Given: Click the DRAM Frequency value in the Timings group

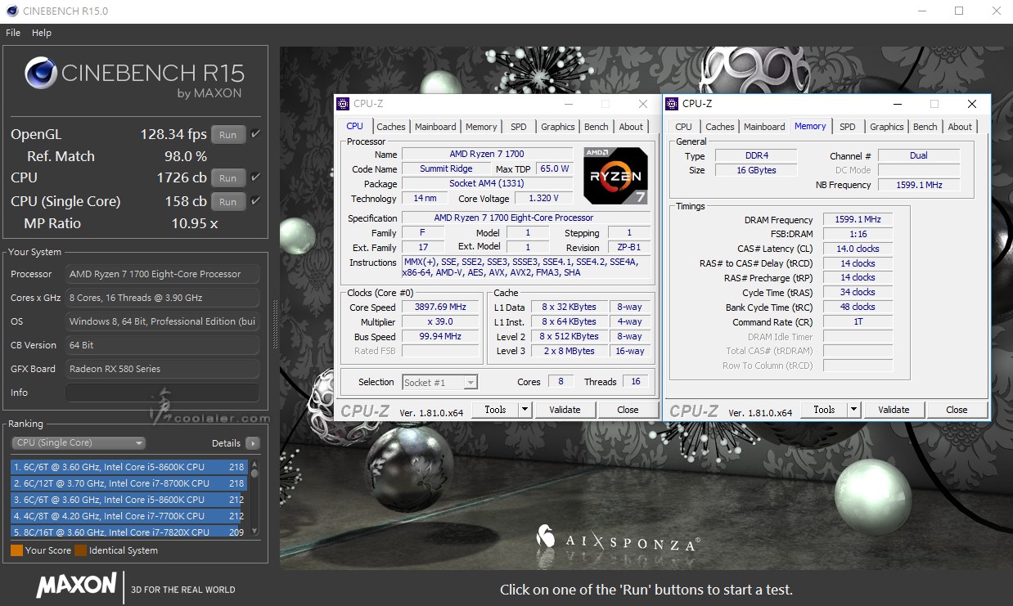Looking at the screenshot, I should tap(857, 220).
